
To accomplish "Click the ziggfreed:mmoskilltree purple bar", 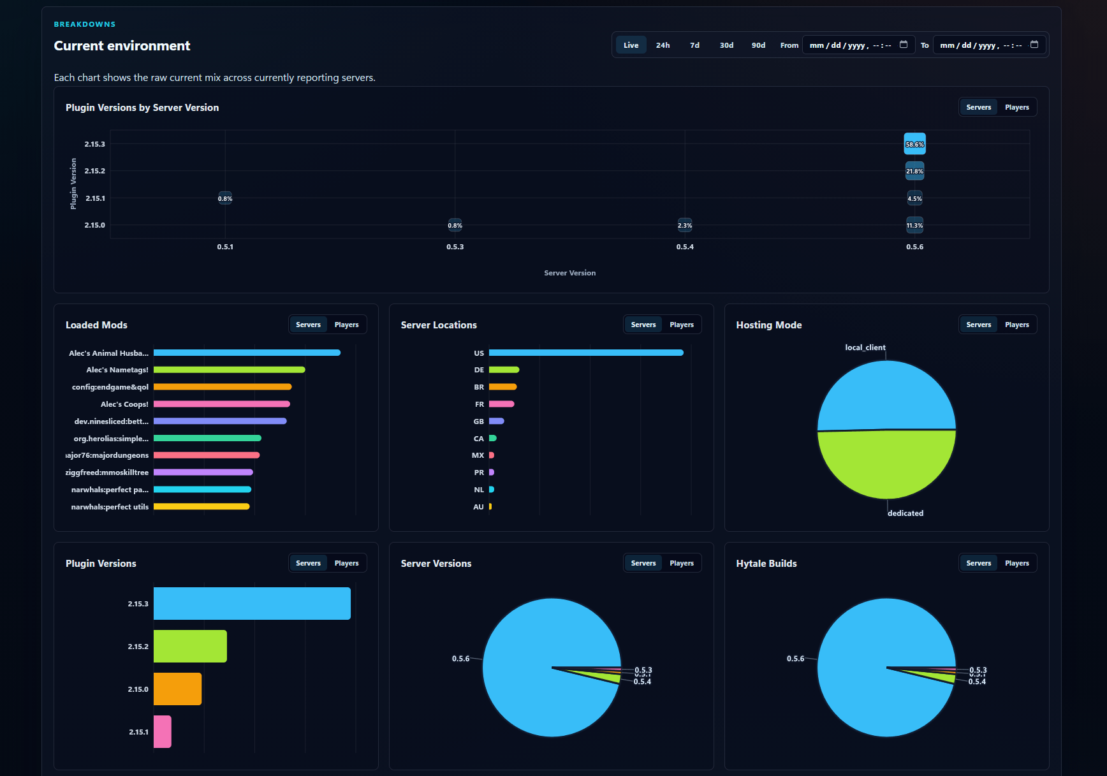I will coord(203,472).
